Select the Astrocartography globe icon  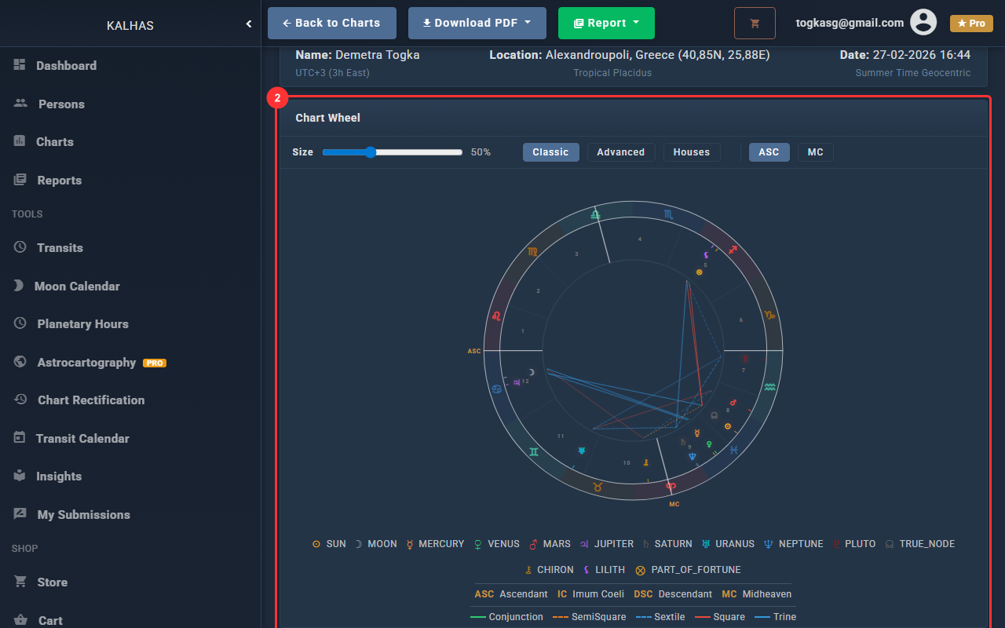point(20,362)
